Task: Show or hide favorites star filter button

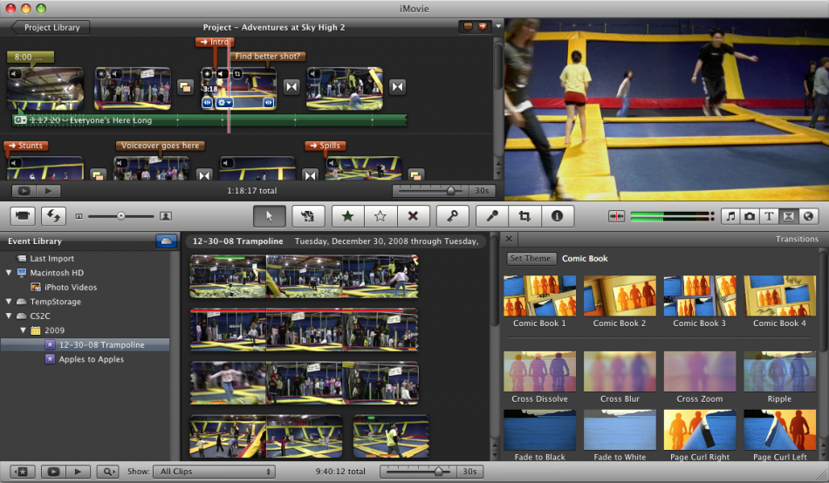Action: 22,472
